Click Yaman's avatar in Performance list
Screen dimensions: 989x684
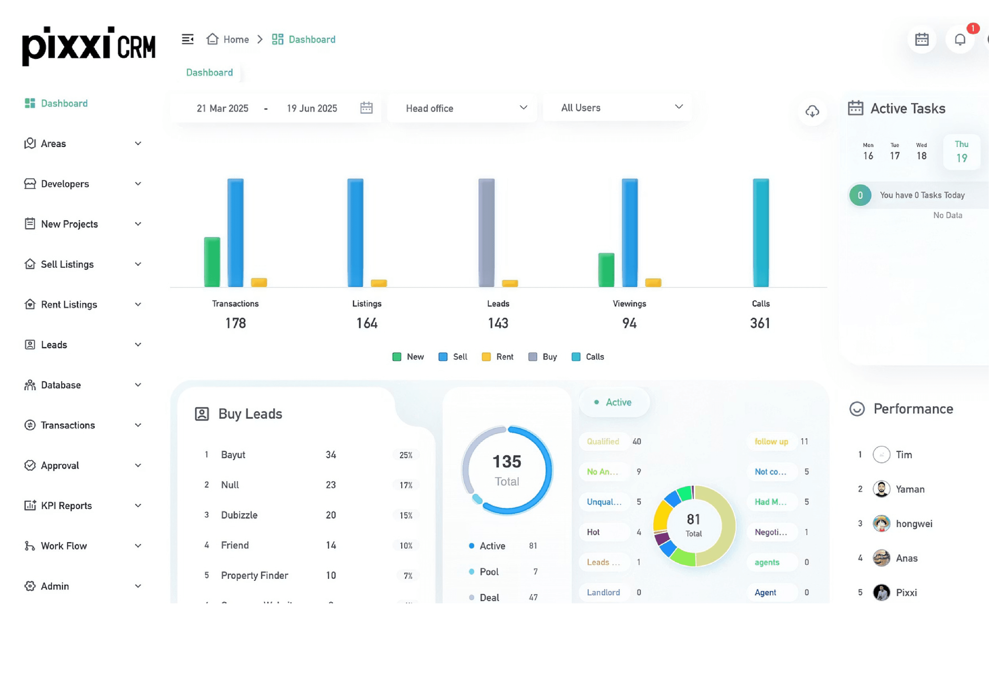[x=881, y=489]
